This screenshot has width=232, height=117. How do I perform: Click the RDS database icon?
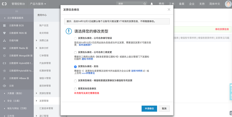click(x=4, y=33)
